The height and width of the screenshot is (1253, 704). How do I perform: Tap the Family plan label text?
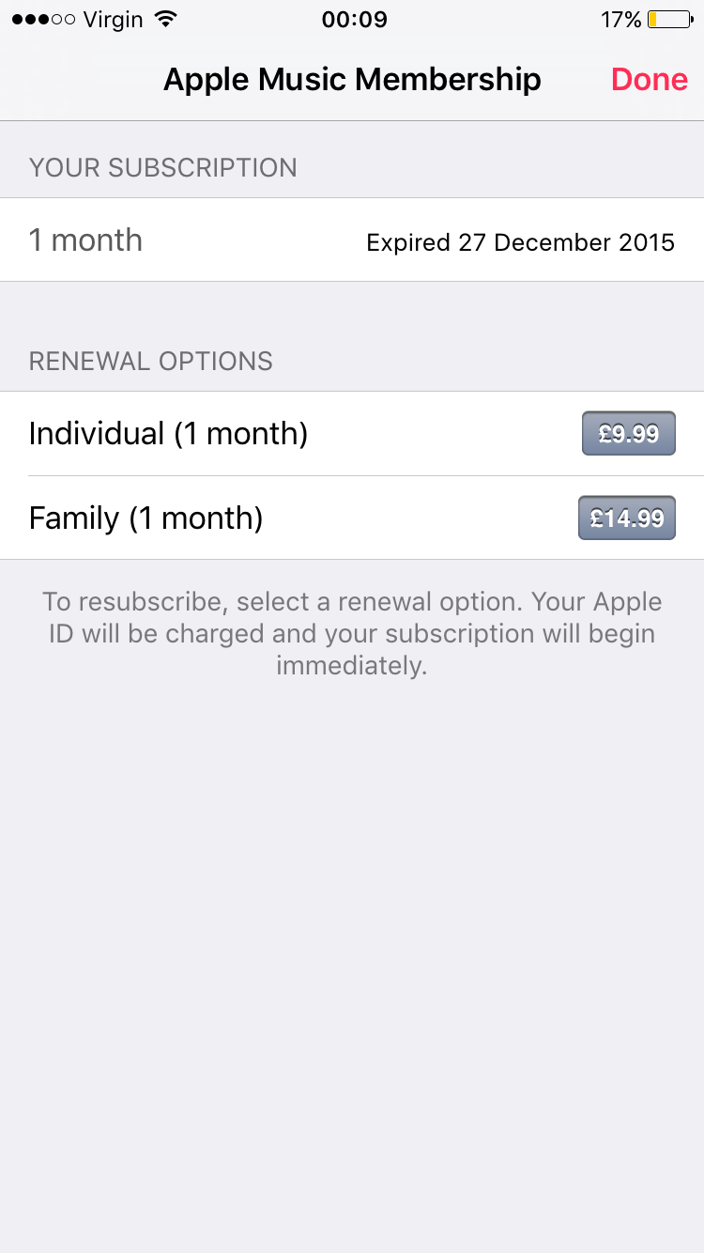point(145,518)
